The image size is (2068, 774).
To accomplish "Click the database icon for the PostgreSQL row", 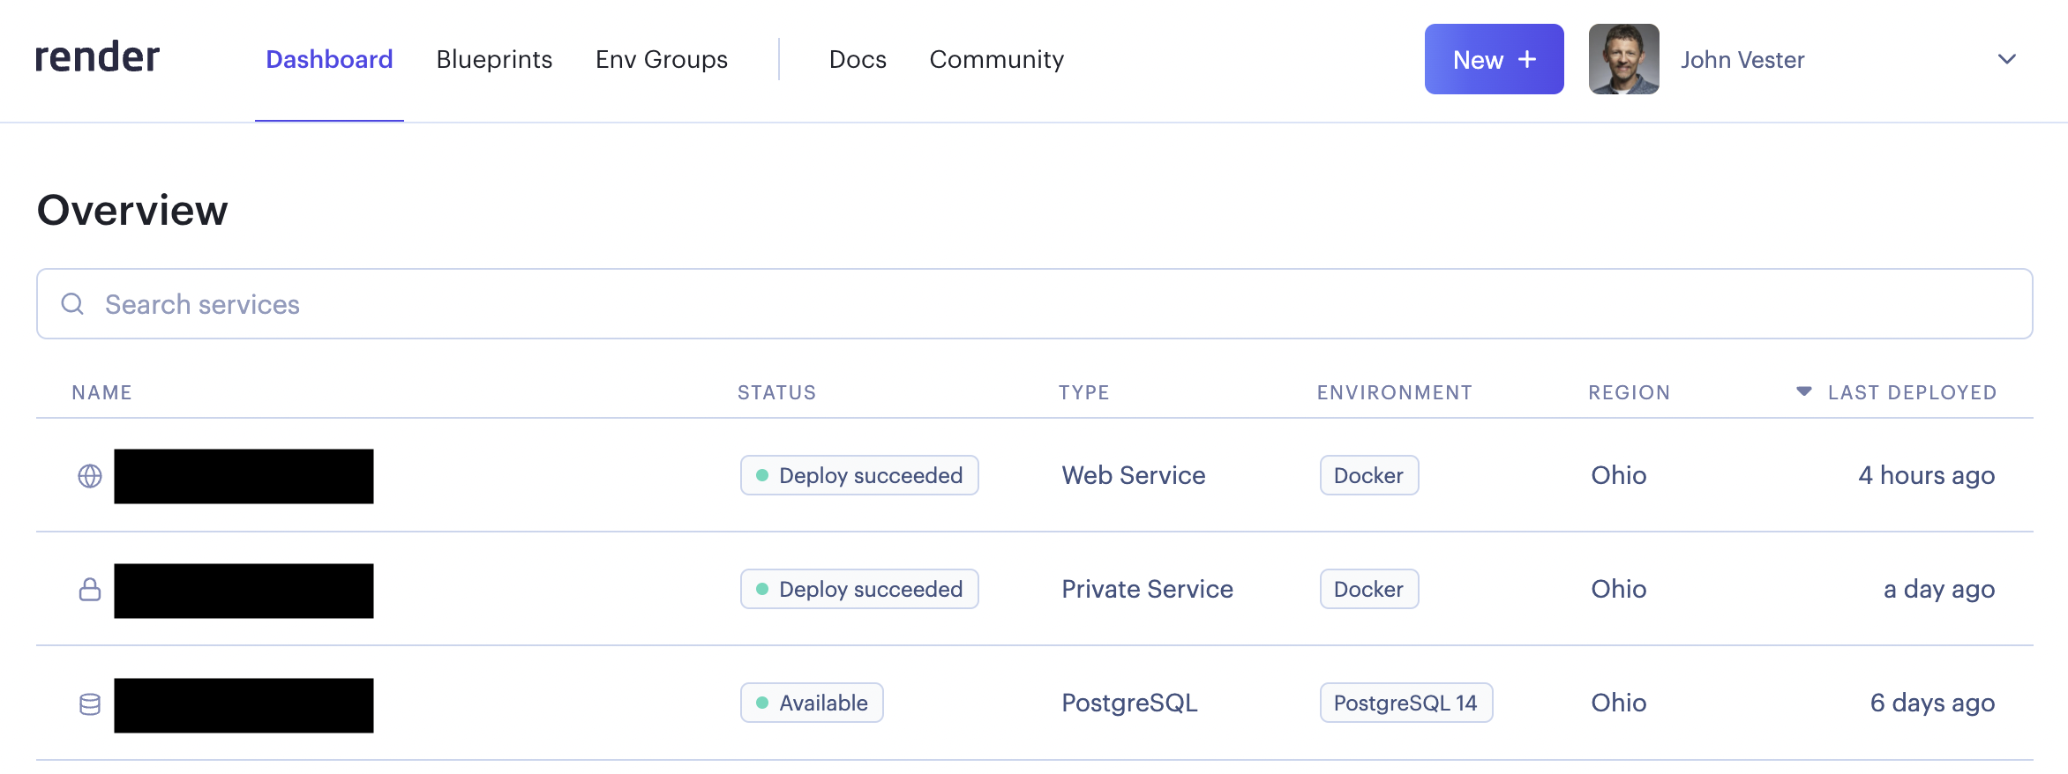I will tap(90, 704).
